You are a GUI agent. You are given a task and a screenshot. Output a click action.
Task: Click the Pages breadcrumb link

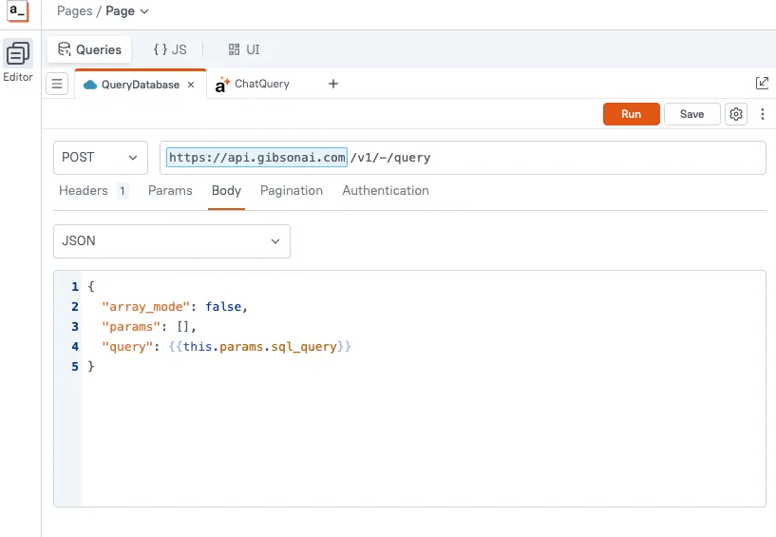(74, 10)
